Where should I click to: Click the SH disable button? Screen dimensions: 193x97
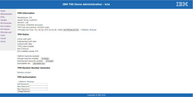(x=45, y=59)
